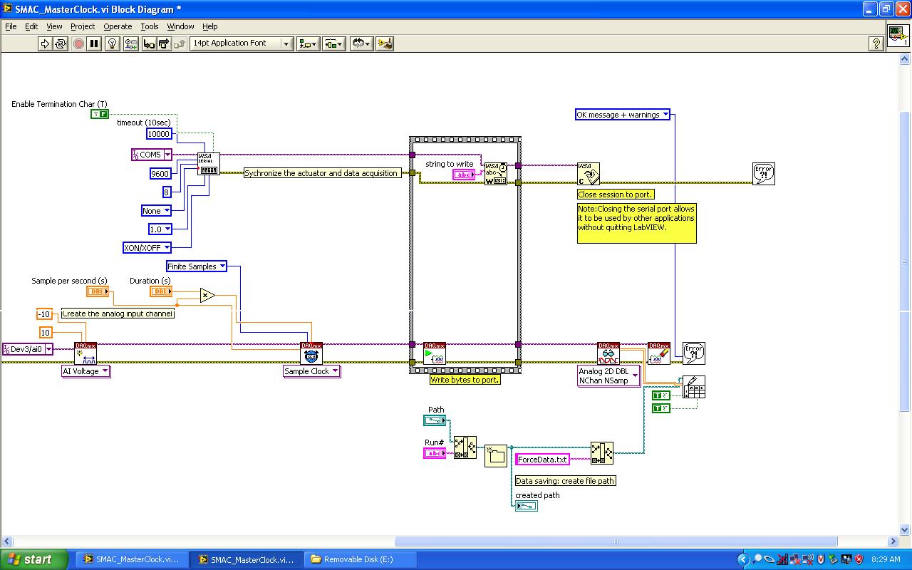Switch to Removable Disk (E:) taskbar window
This screenshot has width=912, height=570.
pos(359,559)
